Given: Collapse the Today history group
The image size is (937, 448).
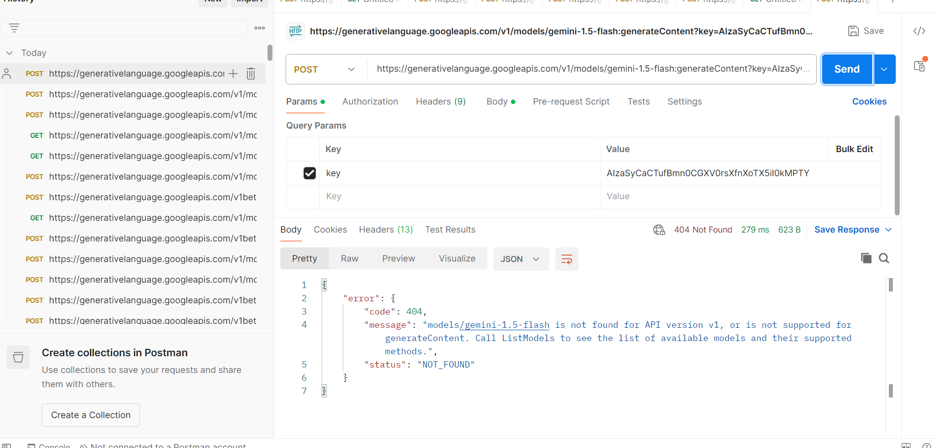Looking at the screenshot, I should pyautogui.click(x=9, y=53).
